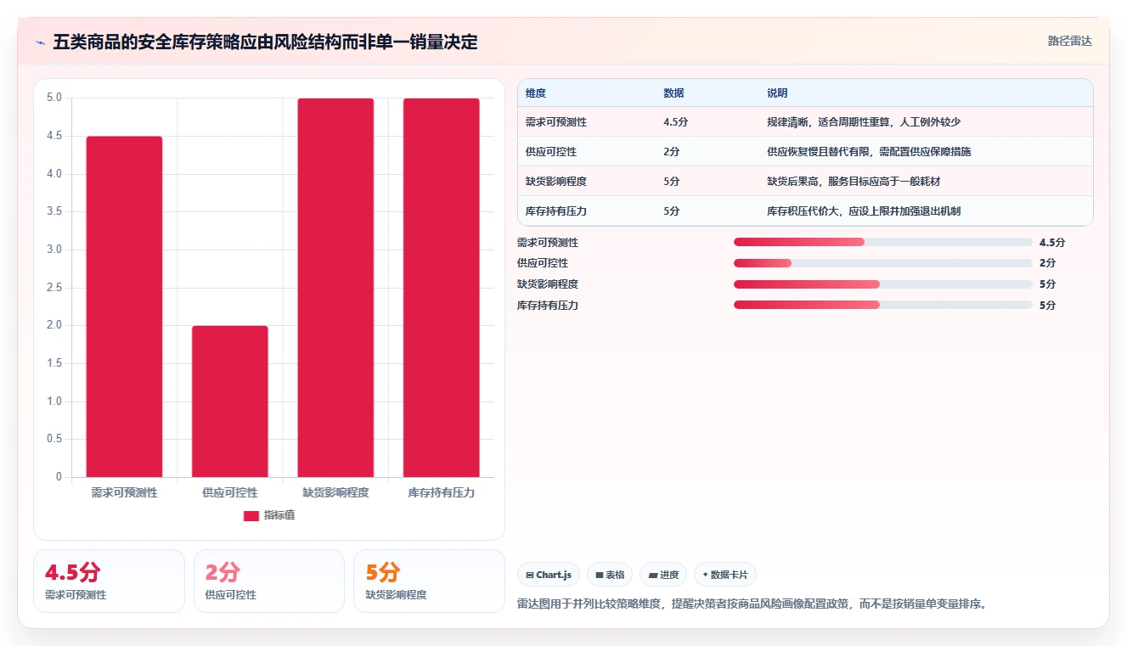Click the 需求可预测性 progress bar
The image size is (1127, 646).
coord(883,243)
